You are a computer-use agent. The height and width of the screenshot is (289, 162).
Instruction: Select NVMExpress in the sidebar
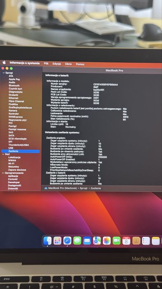pos(16,117)
